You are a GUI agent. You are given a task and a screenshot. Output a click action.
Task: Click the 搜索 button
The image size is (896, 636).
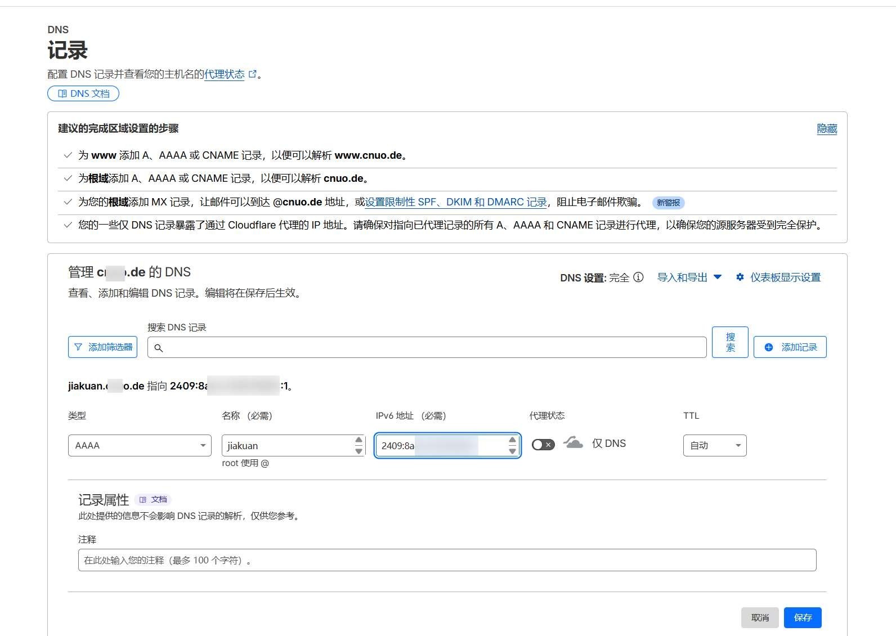(730, 342)
